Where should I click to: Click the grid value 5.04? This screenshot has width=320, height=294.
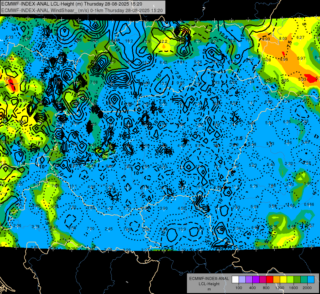(269, 123)
